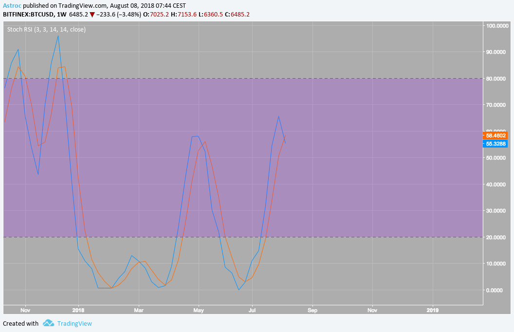514x332 pixels.
Task: Click the open price O:7025.2
Action: pos(156,15)
